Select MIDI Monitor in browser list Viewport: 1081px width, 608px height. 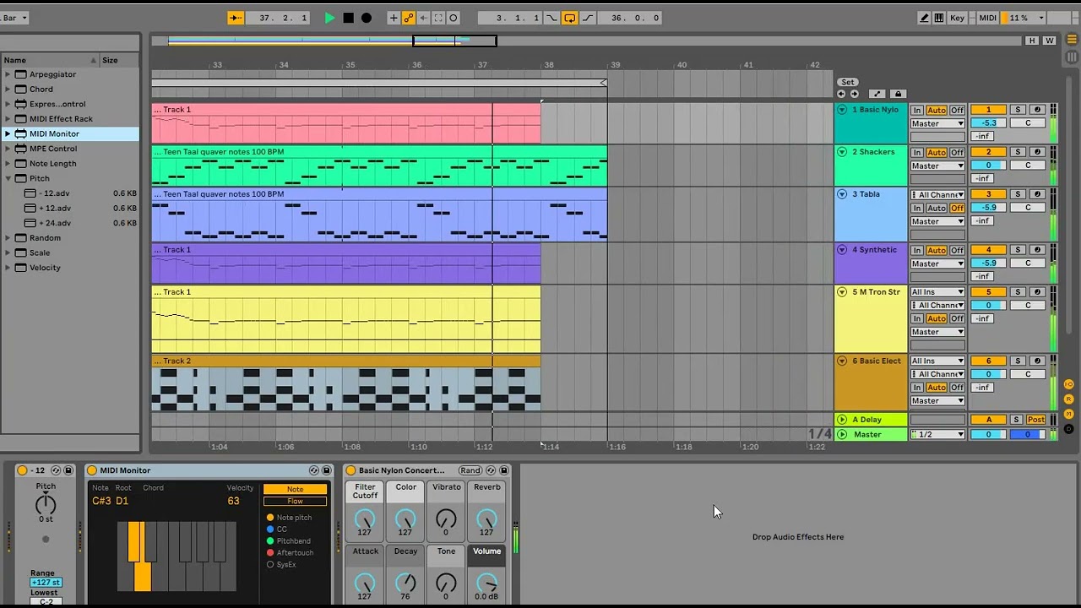70,133
